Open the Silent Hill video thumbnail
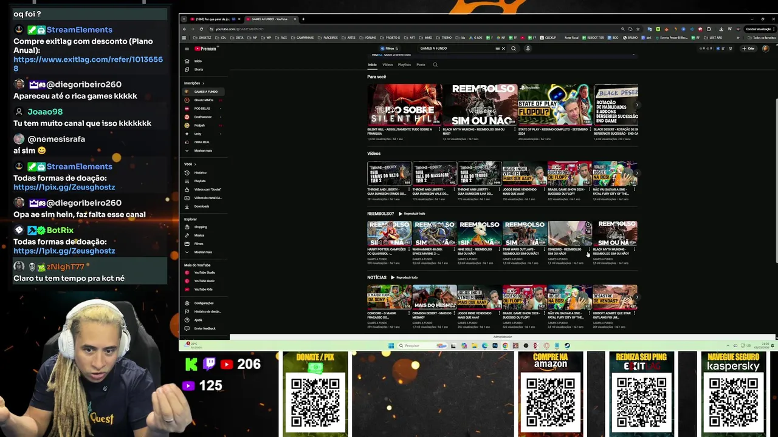The height and width of the screenshot is (437, 778). [x=405, y=104]
